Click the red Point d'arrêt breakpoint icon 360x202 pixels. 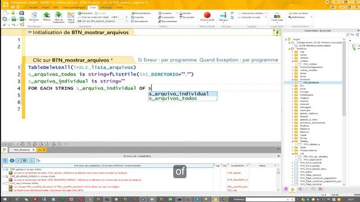coord(207,15)
